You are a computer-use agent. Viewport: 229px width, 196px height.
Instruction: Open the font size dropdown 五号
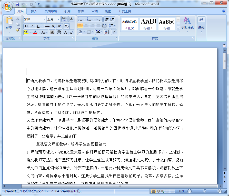point(58,19)
